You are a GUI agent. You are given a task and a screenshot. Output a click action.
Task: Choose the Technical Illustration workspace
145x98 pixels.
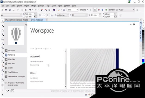pos(37,62)
